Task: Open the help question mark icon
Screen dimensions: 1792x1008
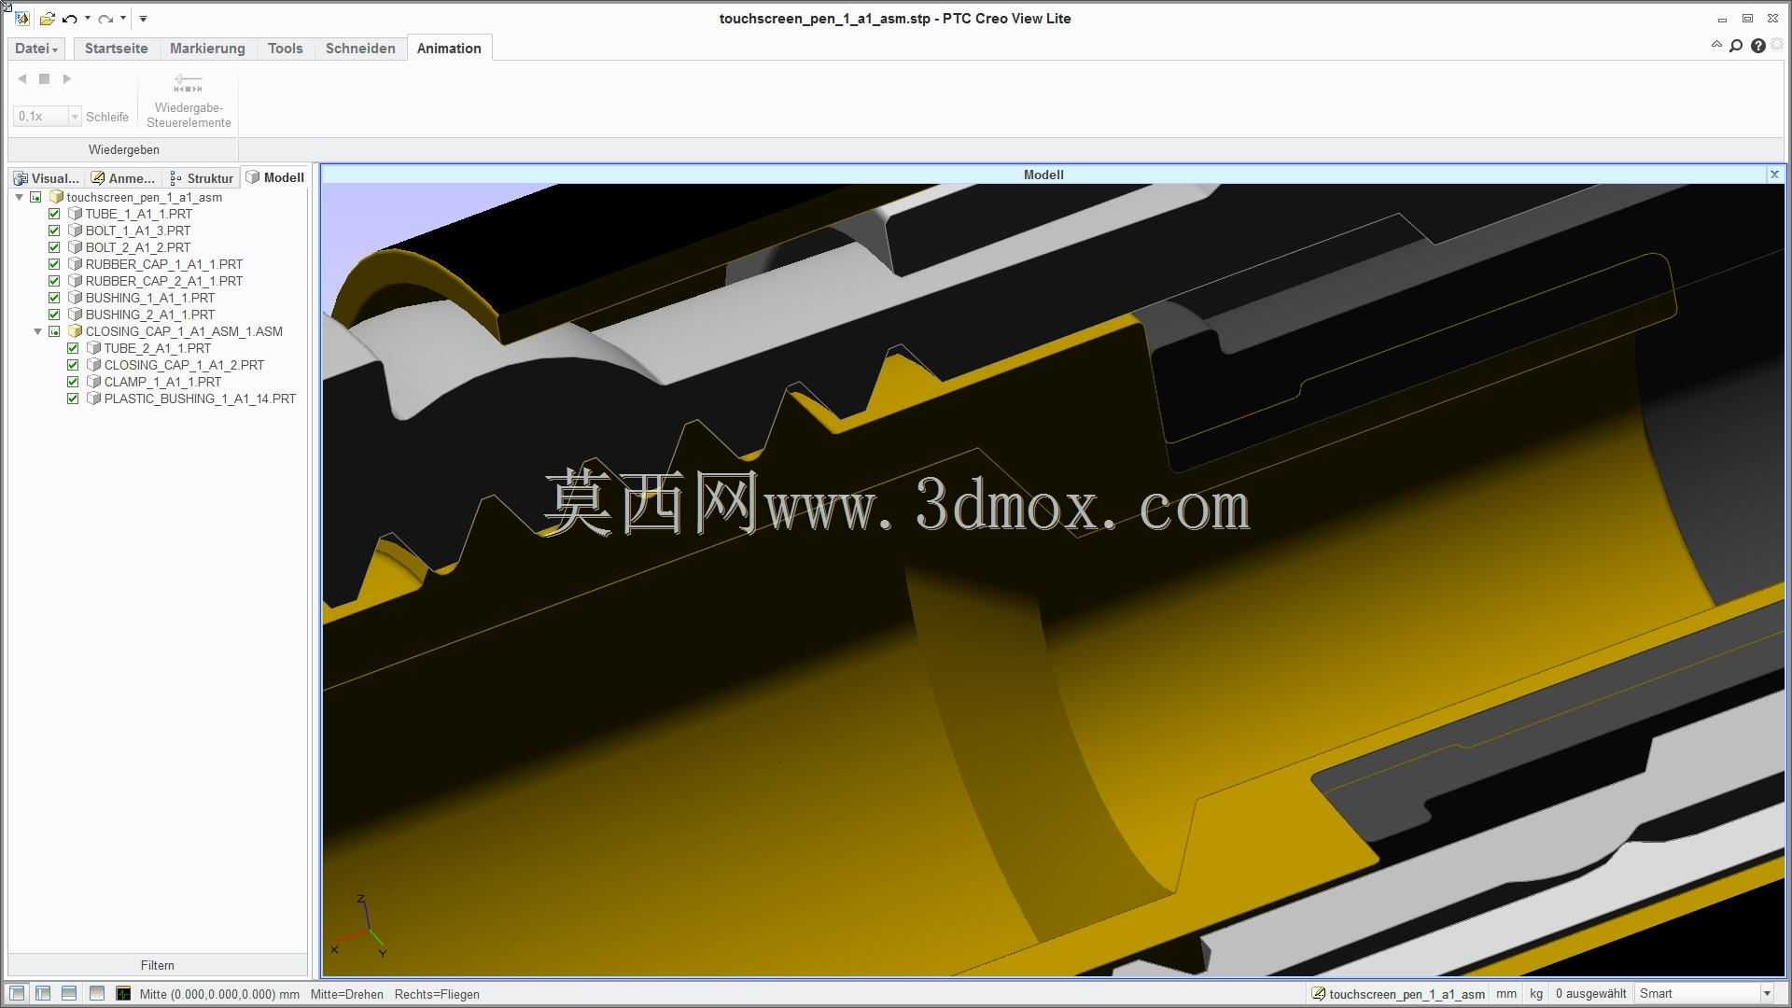Action: pos(1758,46)
